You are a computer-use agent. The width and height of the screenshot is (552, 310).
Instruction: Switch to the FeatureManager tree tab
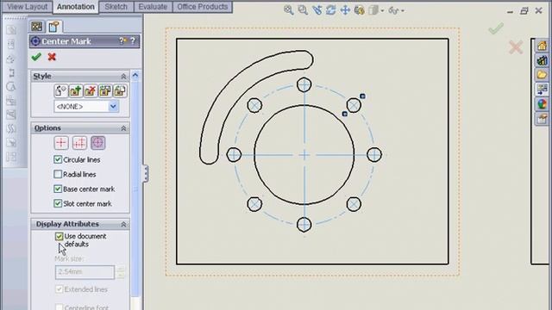point(37,27)
